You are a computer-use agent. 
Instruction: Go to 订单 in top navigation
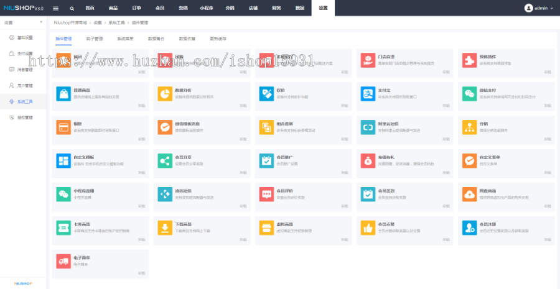click(x=137, y=8)
